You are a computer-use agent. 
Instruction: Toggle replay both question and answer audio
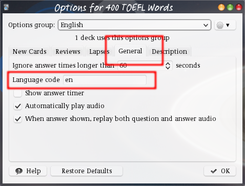[x=18, y=119]
